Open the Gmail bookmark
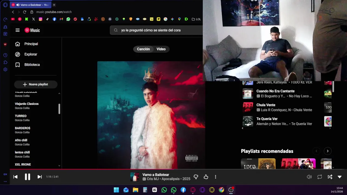Image resolution: width=347 pixels, height=195 pixels. 61,19
